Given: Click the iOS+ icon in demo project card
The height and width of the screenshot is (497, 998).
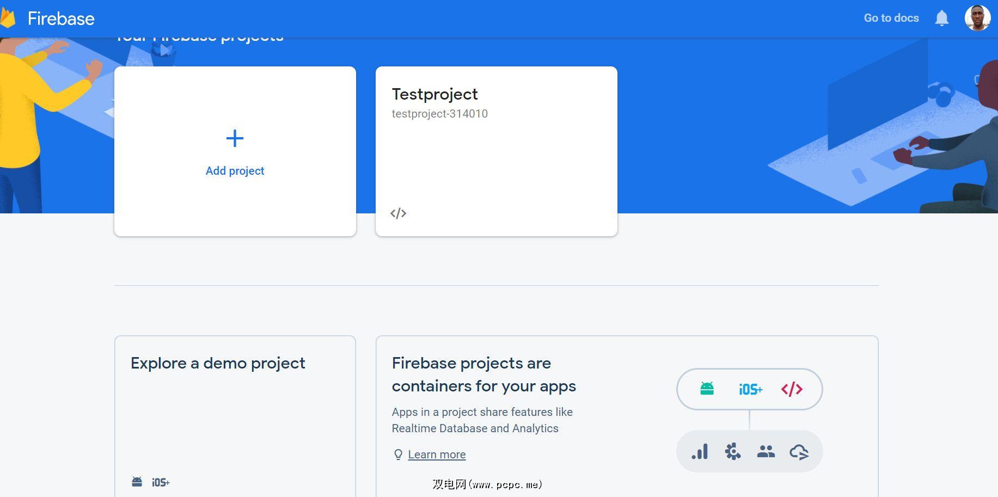Looking at the screenshot, I should pyautogui.click(x=161, y=482).
